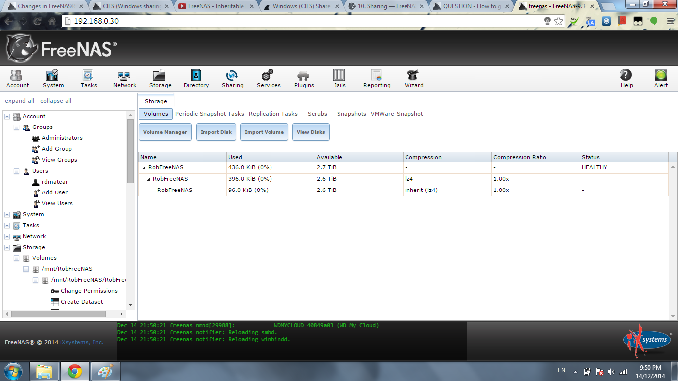678x381 pixels.
Task: Open the Account toolbar icon
Action: click(x=17, y=79)
